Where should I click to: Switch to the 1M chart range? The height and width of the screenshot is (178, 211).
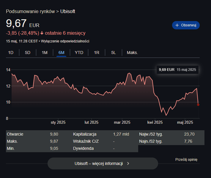click(45, 53)
